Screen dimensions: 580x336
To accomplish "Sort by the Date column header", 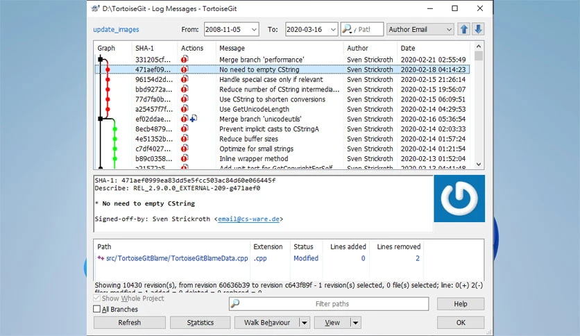I will pos(434,48).
